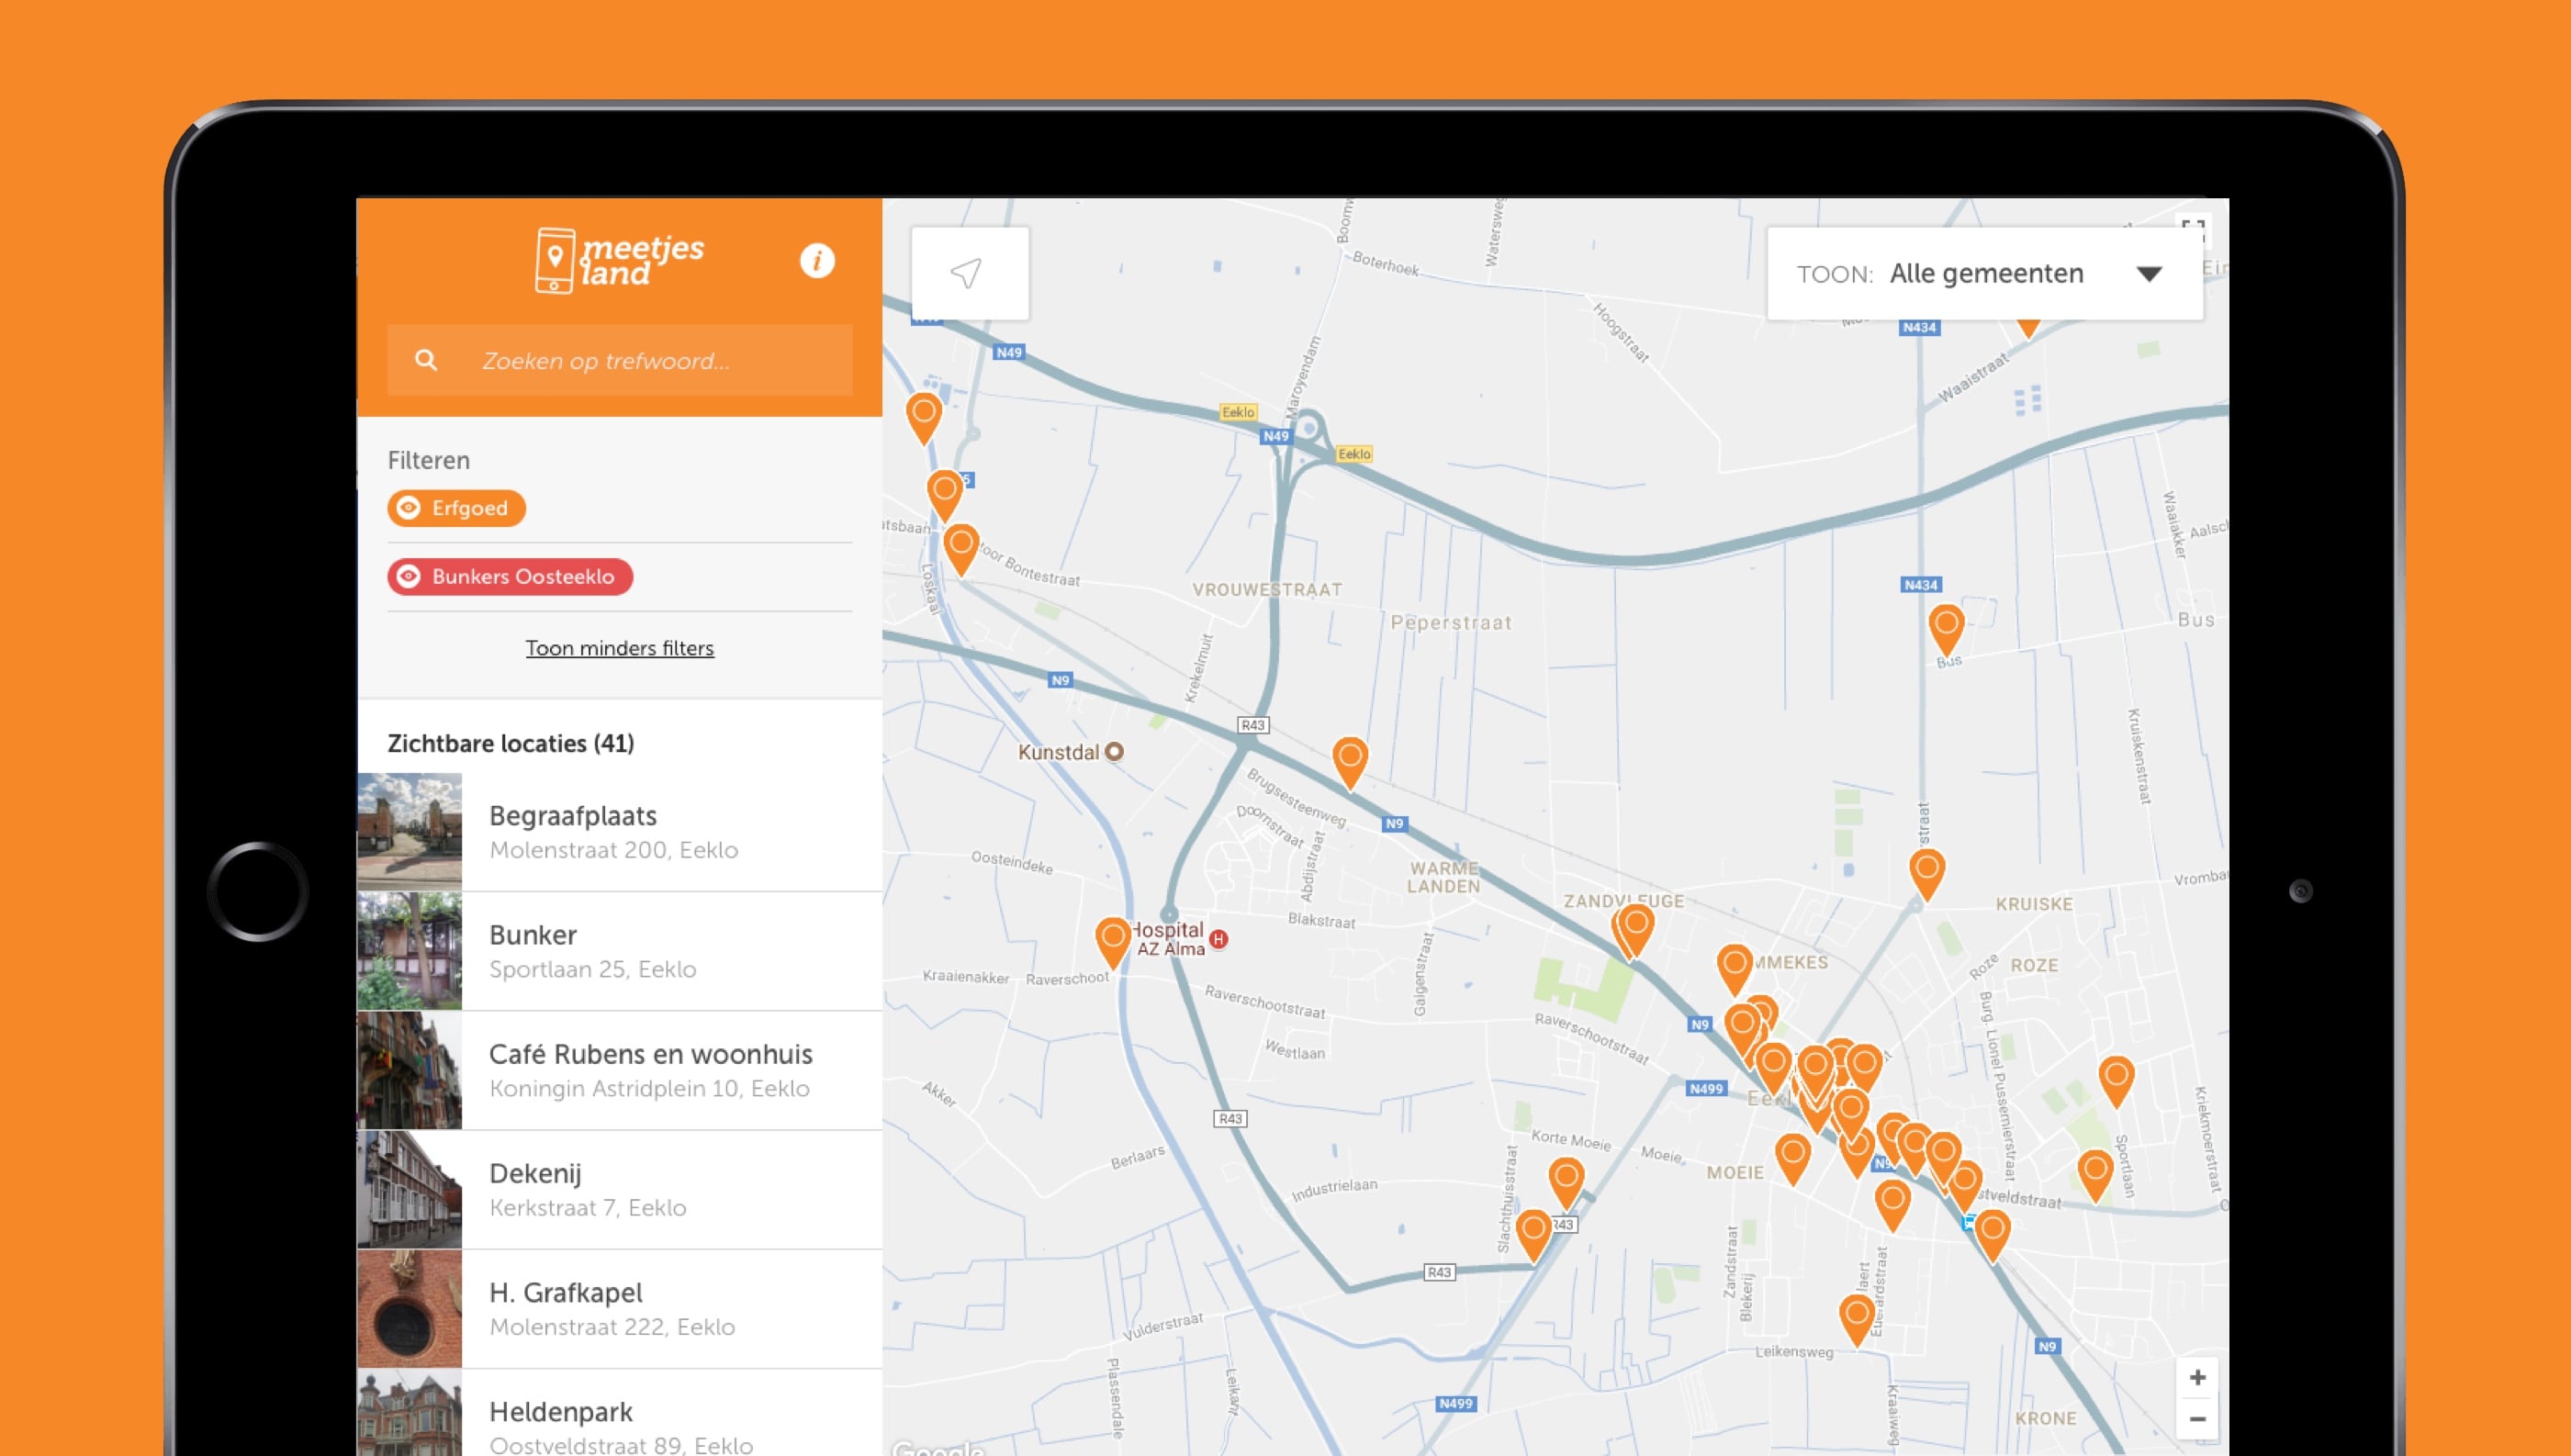
Task: Select the Café Rubens en woonhuis item
Action: (x=650, y=1070)
